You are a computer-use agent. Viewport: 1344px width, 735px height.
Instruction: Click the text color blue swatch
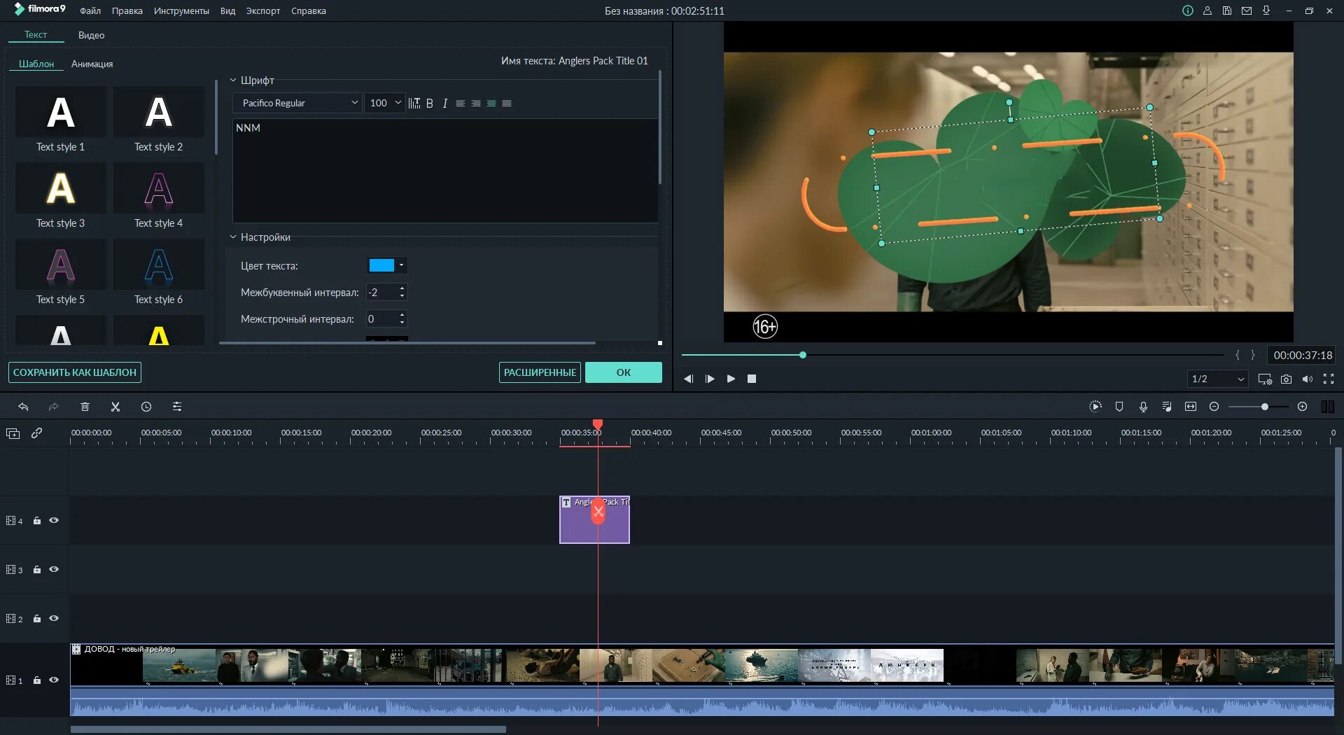coord(381,265)
